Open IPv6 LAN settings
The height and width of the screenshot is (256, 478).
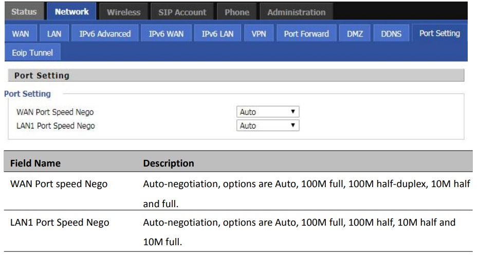217,33
